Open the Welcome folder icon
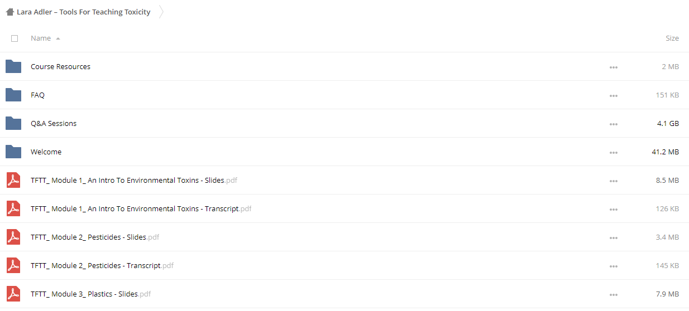The height and width of the screenshot is (311, 689). [13, 152]
